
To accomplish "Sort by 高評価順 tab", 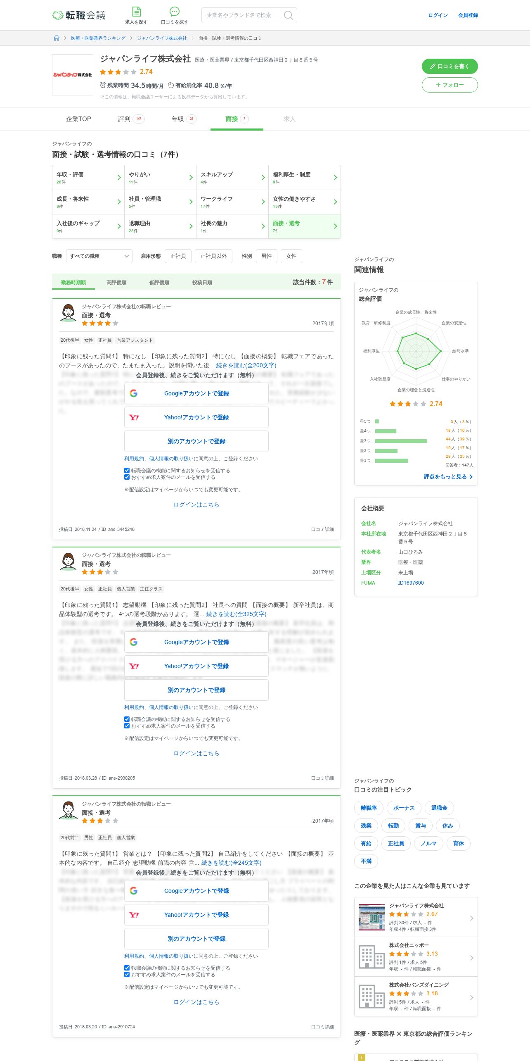I will click(116, 283).
